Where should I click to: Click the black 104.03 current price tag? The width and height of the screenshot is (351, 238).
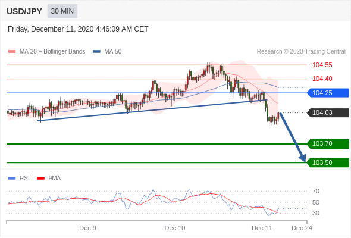pos(328,112)
